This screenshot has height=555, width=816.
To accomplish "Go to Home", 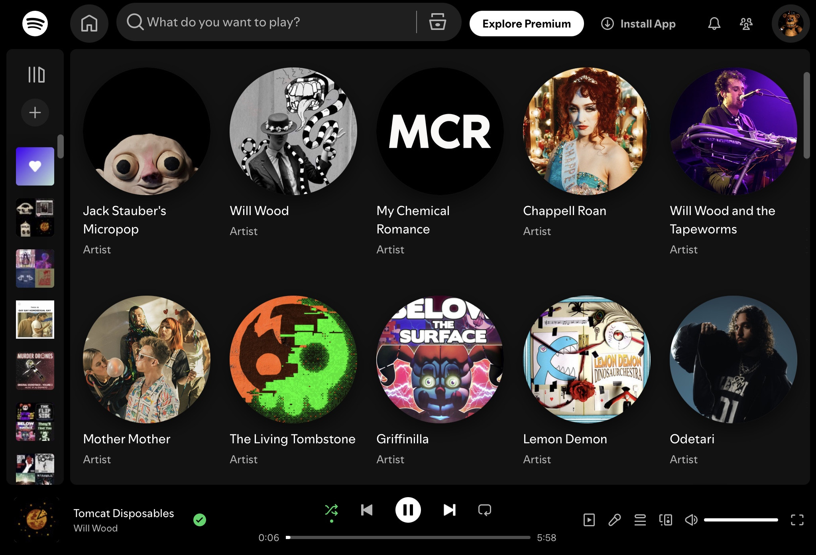I will (89, 24).
